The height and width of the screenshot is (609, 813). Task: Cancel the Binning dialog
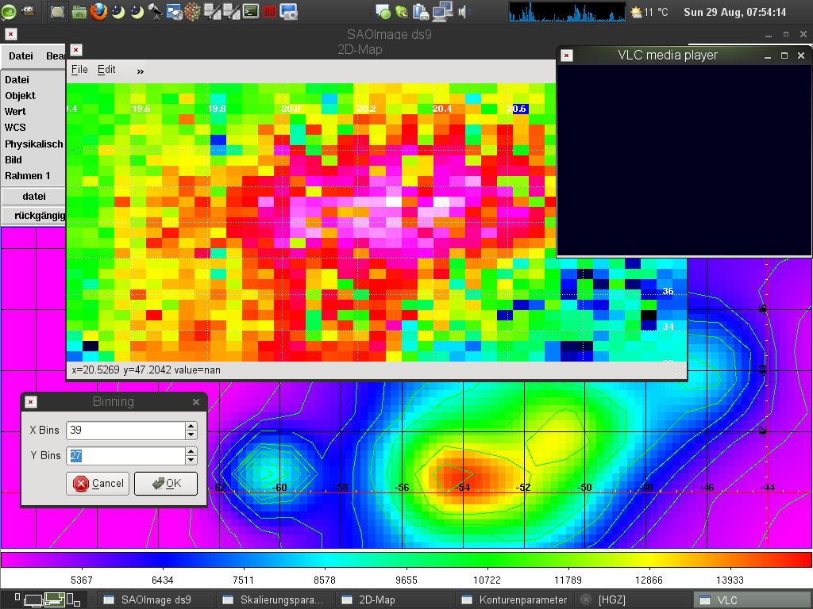click(98, 484)
